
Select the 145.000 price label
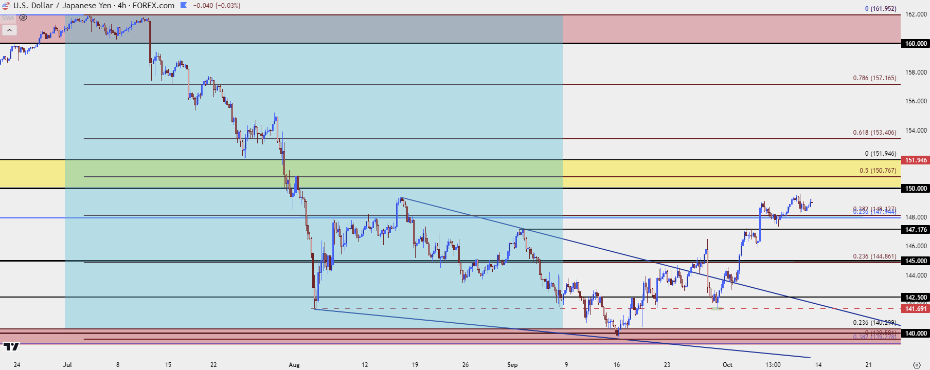pos(916,261)
